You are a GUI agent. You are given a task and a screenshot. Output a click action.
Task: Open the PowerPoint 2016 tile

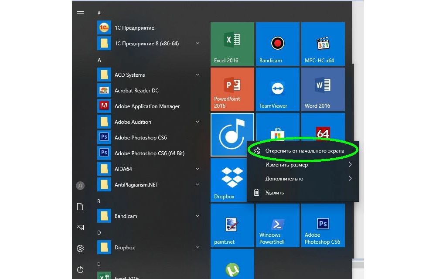[232, 89]
